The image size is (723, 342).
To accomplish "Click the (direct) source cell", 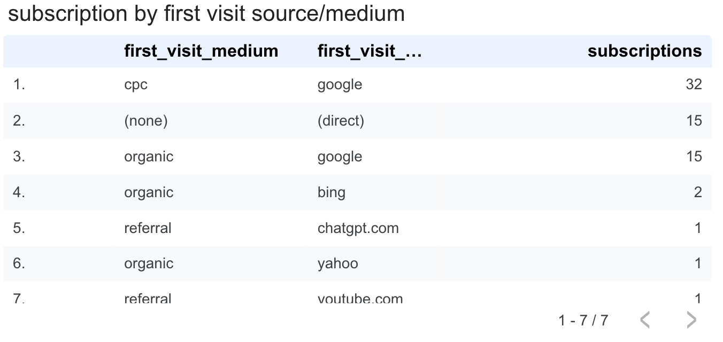I will [x=341, y=121].
